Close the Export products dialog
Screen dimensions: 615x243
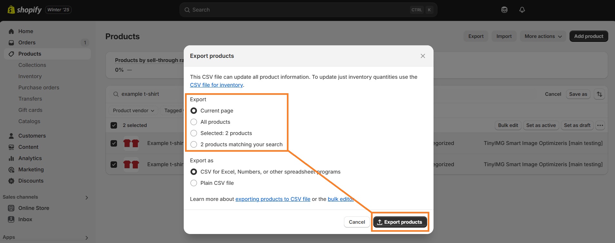click(423, 56)
